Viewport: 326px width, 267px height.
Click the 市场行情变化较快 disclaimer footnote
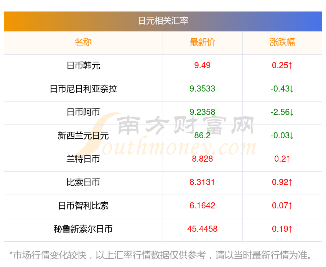click(x=160, y=255)
